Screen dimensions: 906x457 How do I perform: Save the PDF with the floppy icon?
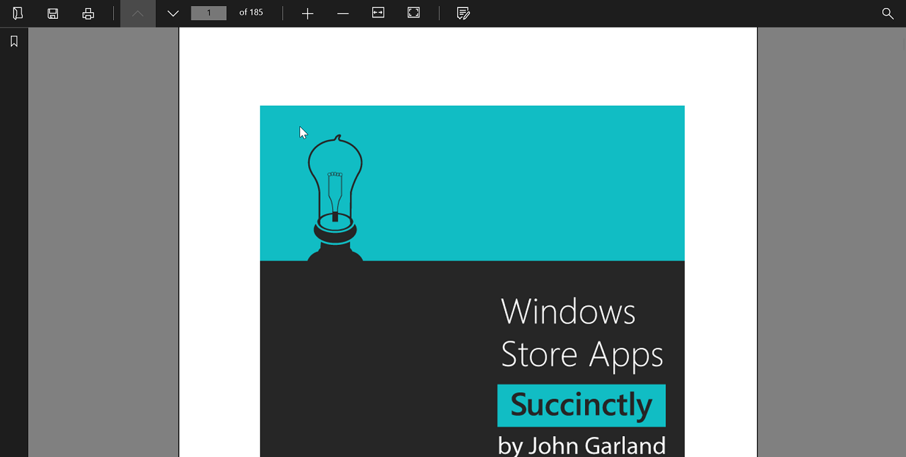(x=53, y=13)
